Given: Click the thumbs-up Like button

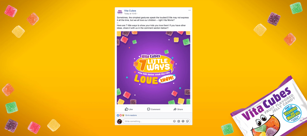Looking at the screenshot, I should point(129,109).
